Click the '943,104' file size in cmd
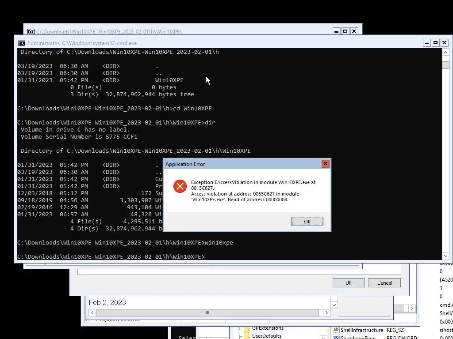Image resolution: width=453 pixels, height=339 pixels. coord(139,207)
